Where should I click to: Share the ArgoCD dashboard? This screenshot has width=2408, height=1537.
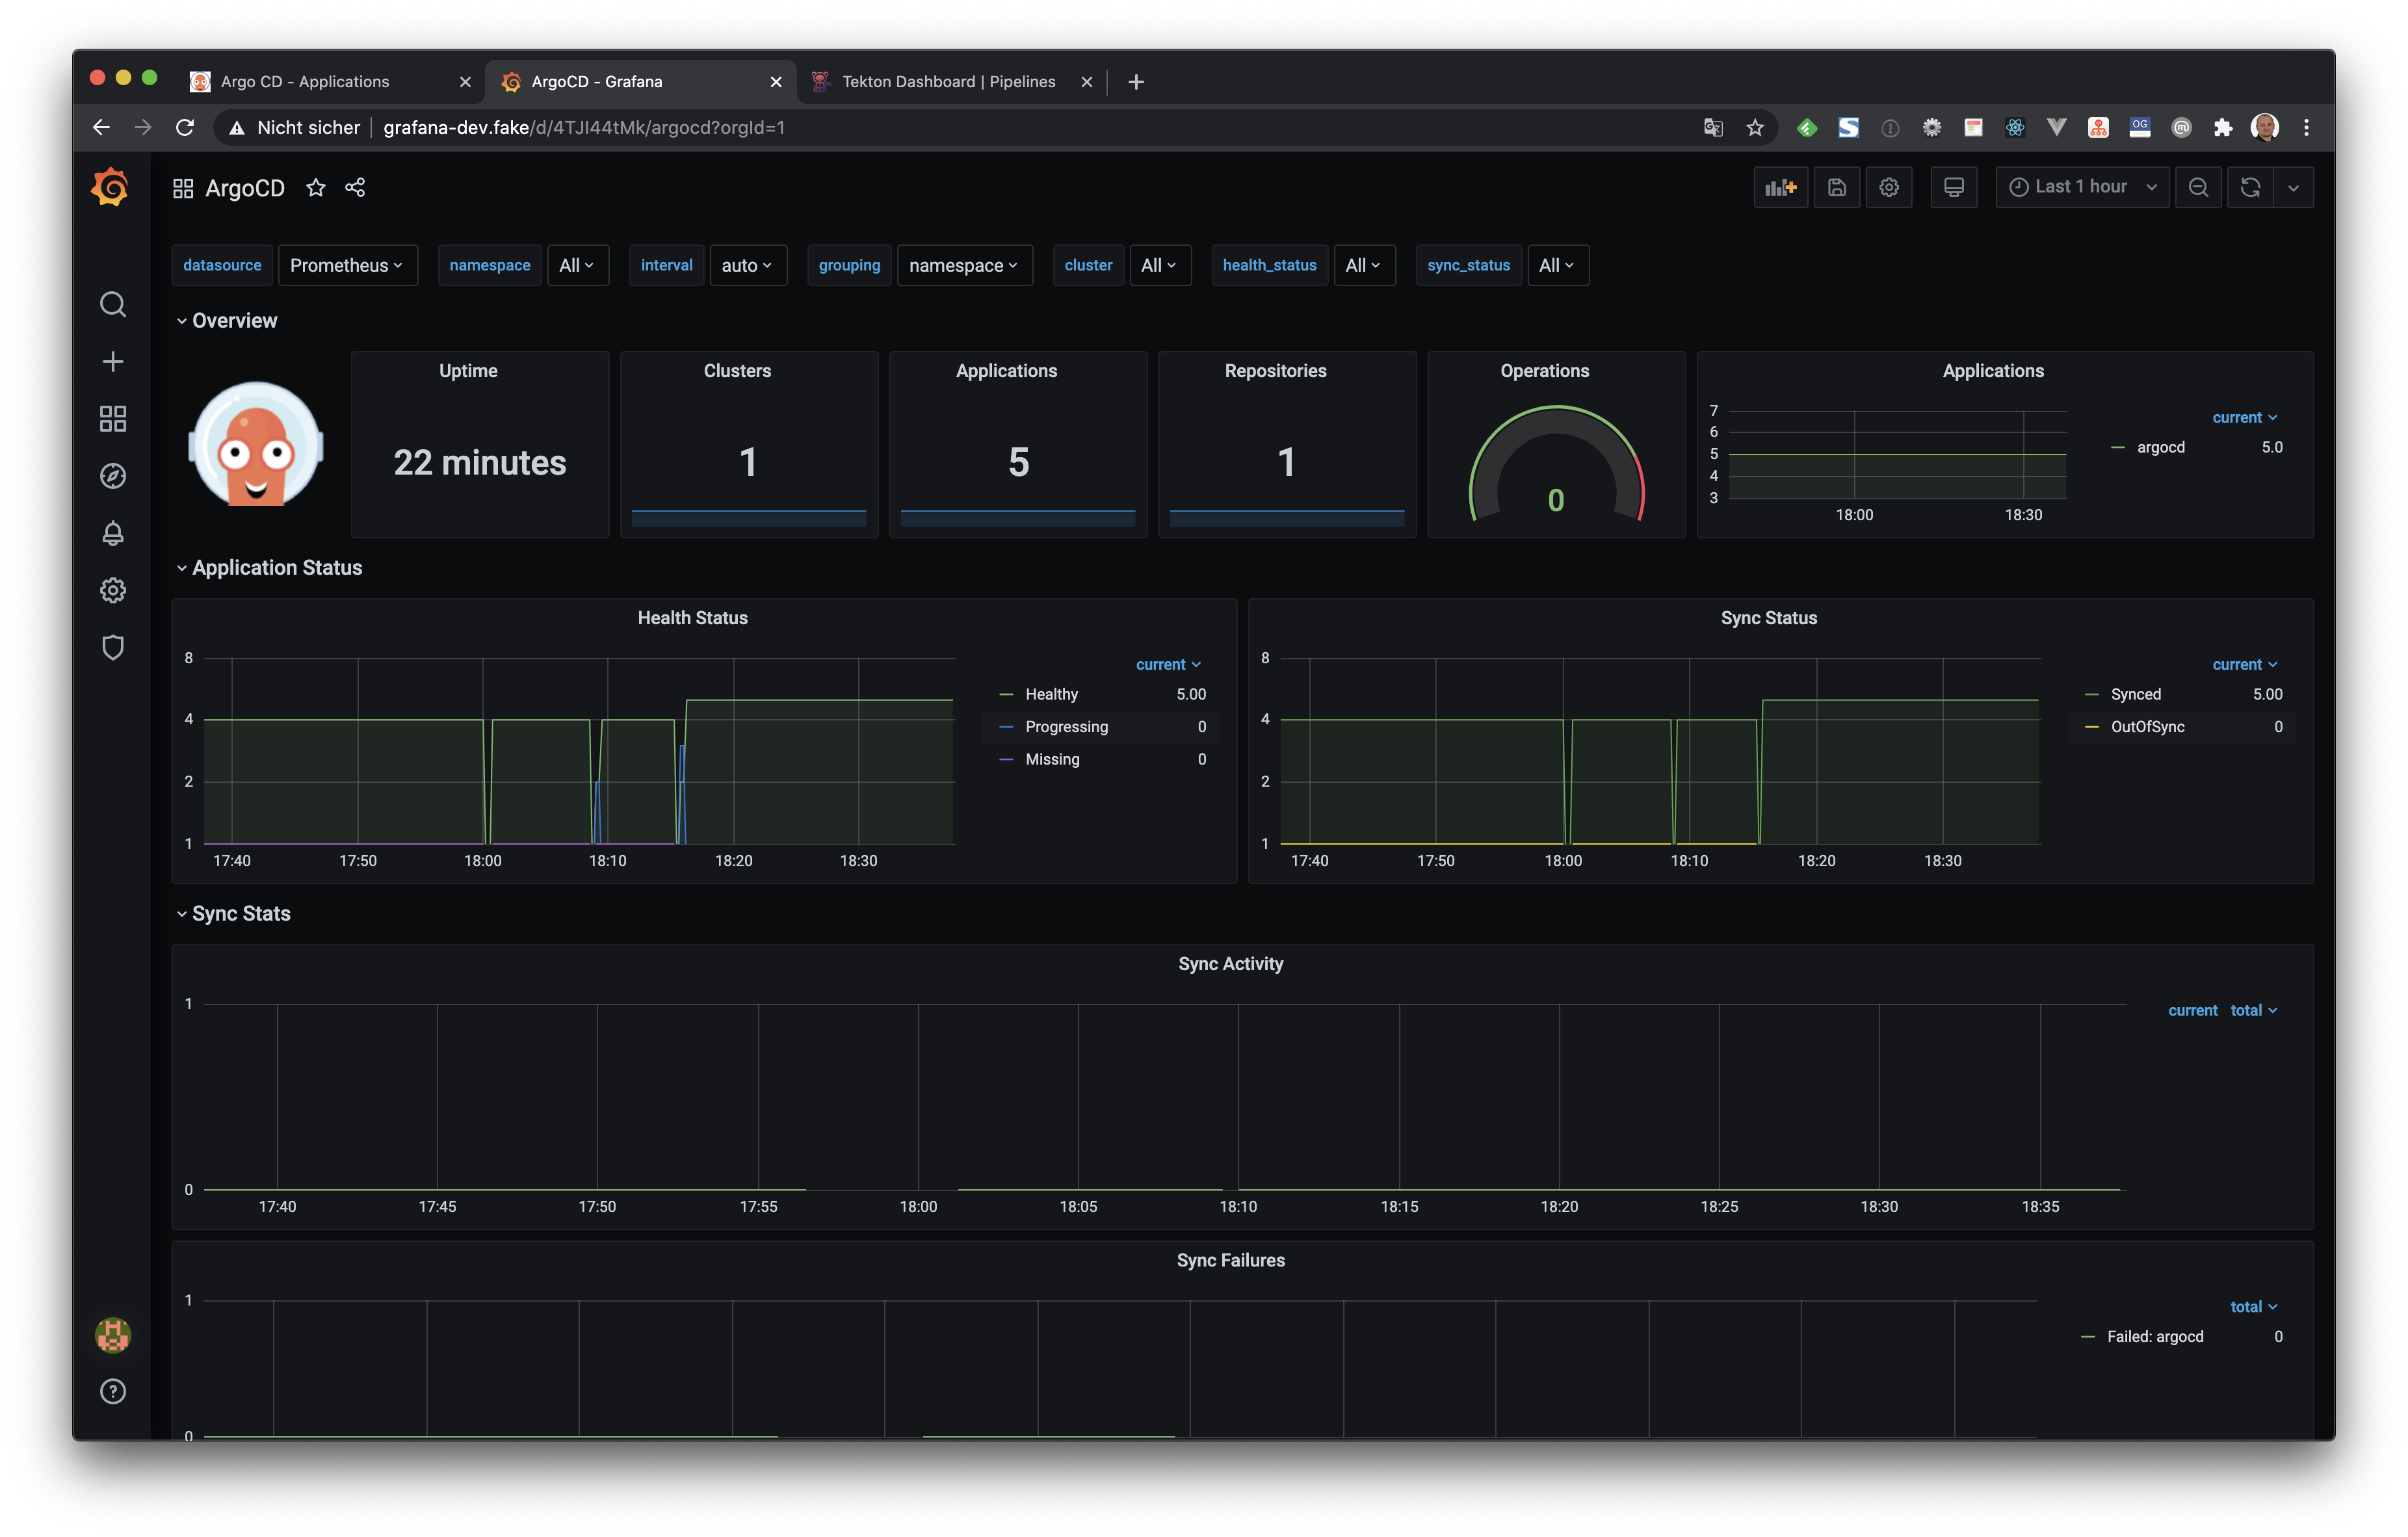tap(355, 187)
